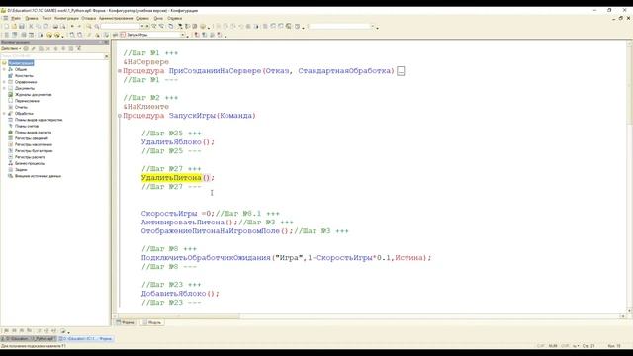Click the ДобавитьЯблоко() line in code
The height and width of the screenshot is (356, 633).
[x=180, y=294]
